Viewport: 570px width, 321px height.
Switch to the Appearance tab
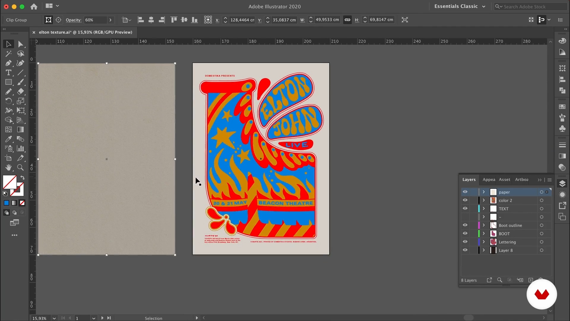(489, 180)
